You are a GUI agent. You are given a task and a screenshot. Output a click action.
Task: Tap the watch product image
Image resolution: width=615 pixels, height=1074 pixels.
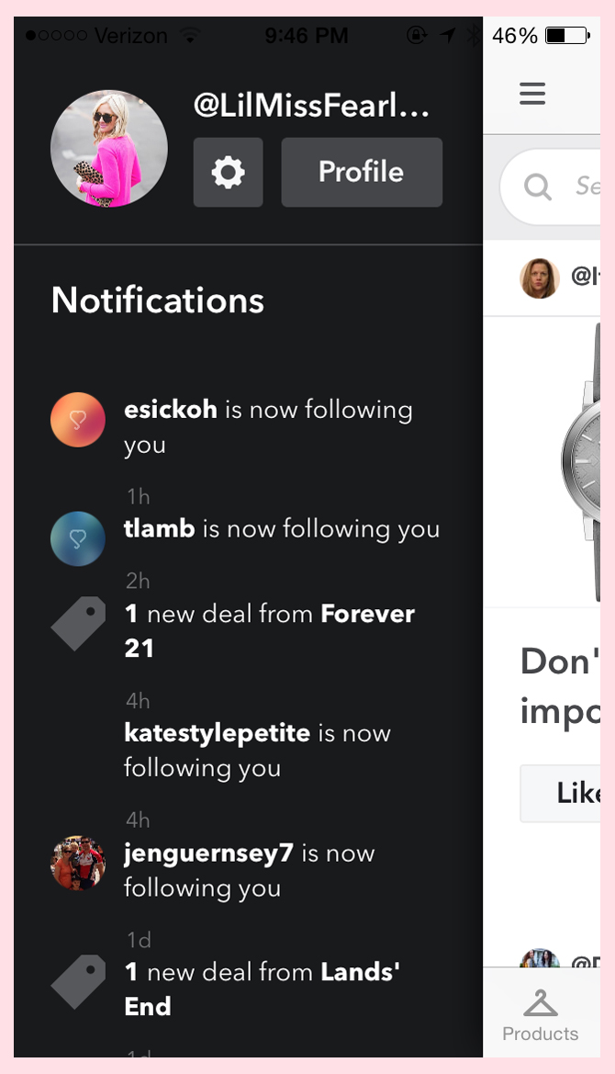(x=580, y=461)
